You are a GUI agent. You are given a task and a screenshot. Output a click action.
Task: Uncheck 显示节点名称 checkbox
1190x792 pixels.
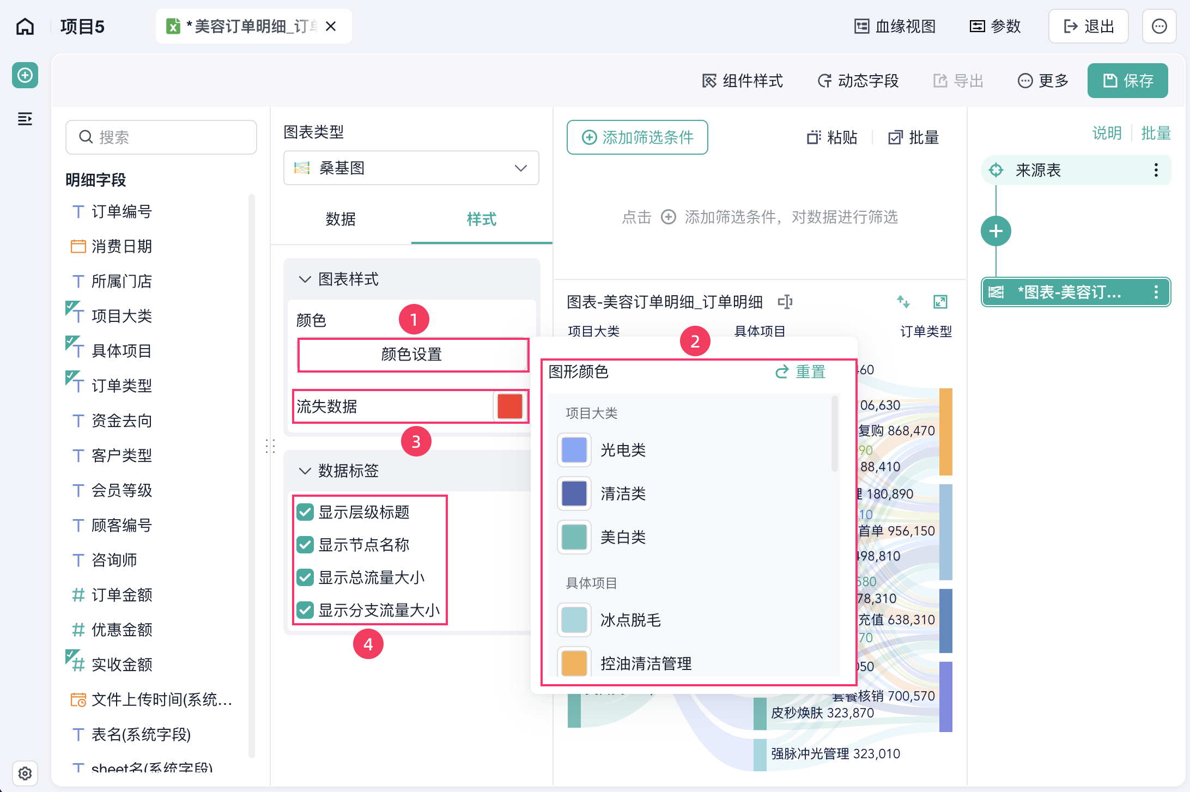click(x=305, y=545)
